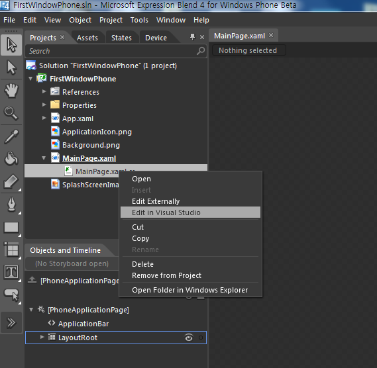Expand the Properties folder node
Viewport: 377px width, 368px height.
44,105
